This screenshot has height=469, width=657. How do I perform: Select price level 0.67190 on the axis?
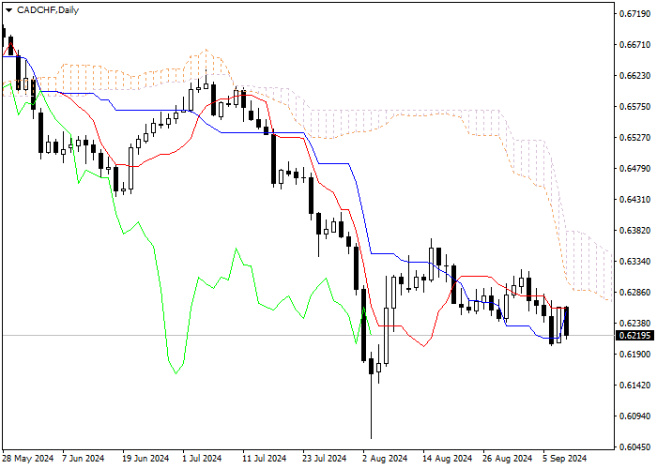pyautogui.click(x=634, y=14)
